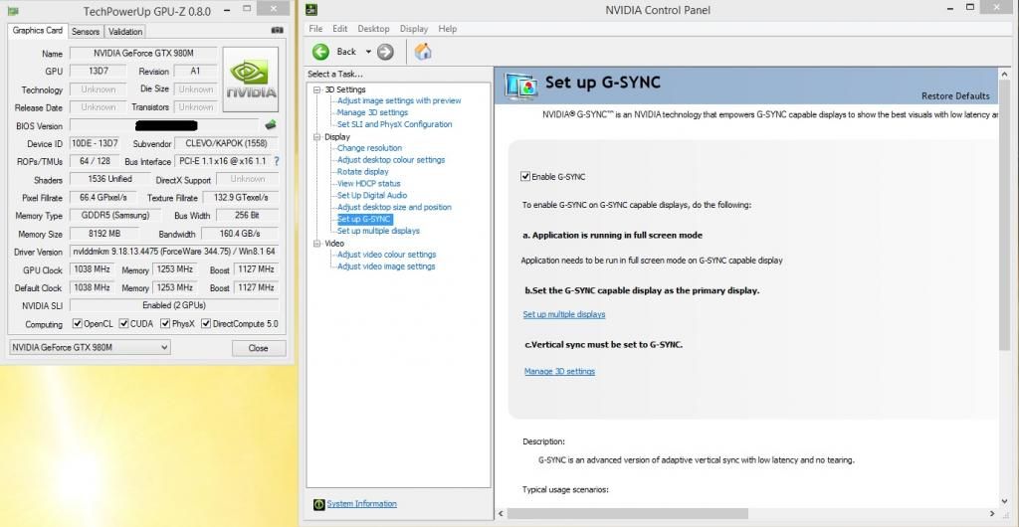Open the Set up multiple displays link in the G-SYNC page

(x=564, y=314)
